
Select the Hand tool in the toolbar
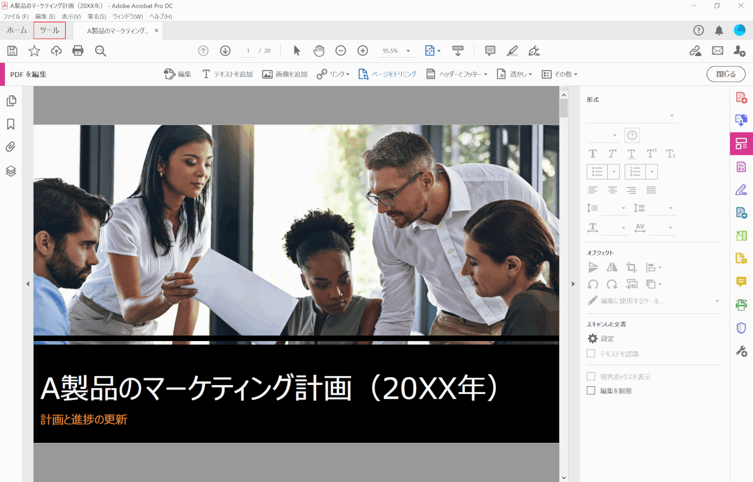point(319,51)
